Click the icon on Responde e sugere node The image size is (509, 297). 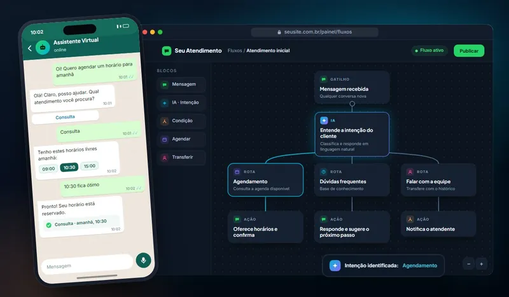click(323, 219)
